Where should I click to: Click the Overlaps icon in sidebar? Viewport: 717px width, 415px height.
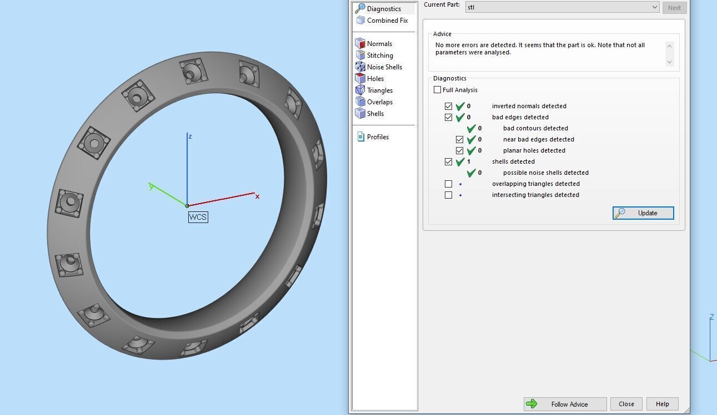point(360,102)
